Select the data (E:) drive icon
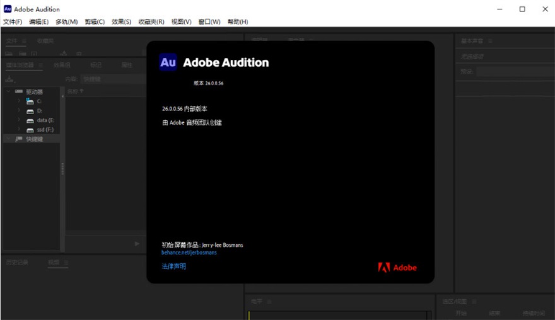555x320 pixels. click(30, 120)
